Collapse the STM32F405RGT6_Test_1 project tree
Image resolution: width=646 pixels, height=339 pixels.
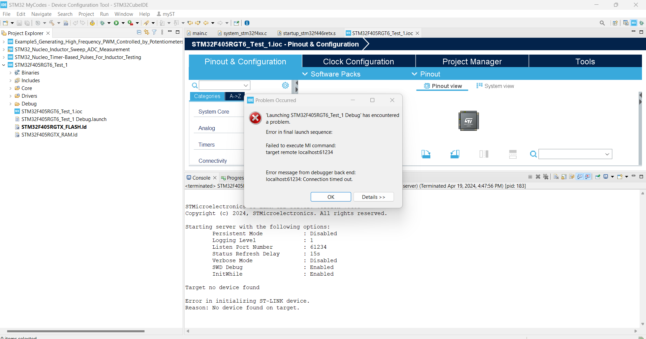click(x=4, y=65)
